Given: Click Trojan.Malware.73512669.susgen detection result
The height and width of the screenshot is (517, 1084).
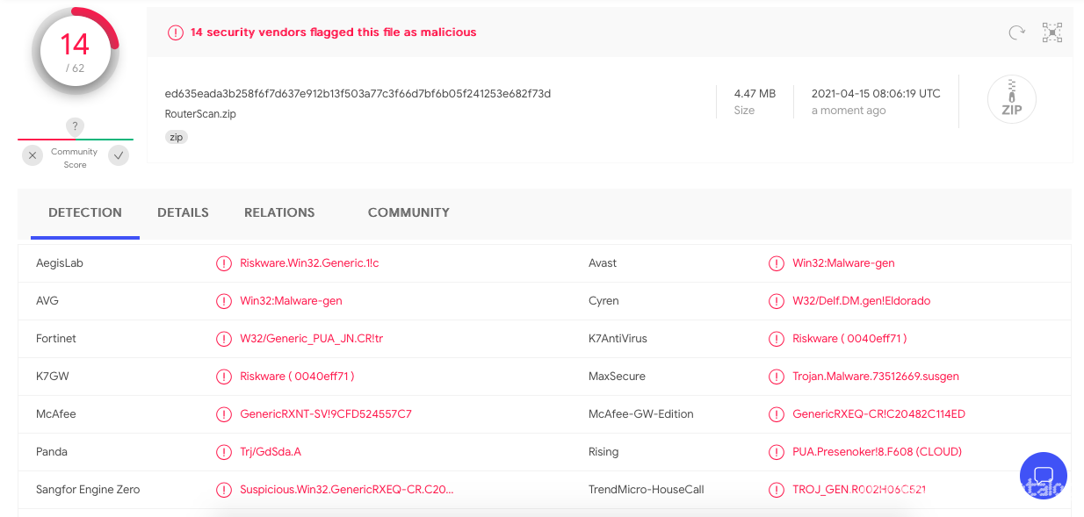Looking at the screenshot, I should tap(875, 377).
